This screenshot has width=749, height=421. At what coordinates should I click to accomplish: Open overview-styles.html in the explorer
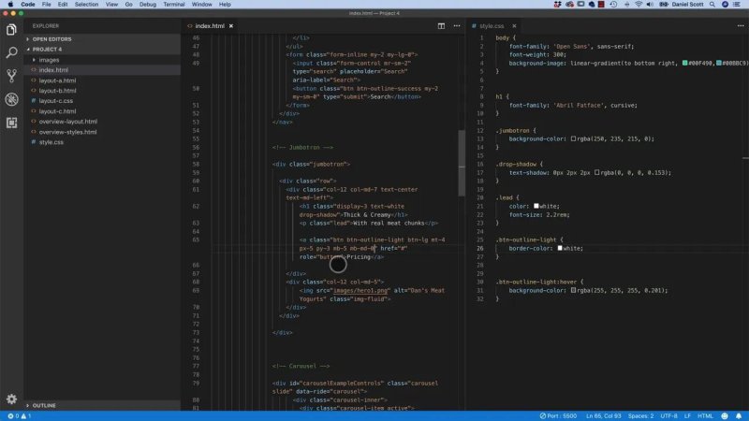point(102,132)
